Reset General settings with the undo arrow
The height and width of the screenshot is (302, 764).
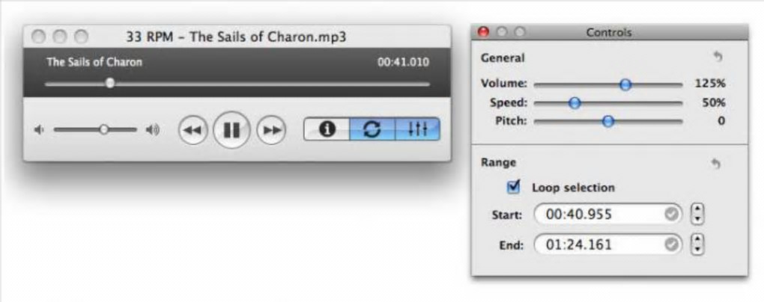click(716, 58)
